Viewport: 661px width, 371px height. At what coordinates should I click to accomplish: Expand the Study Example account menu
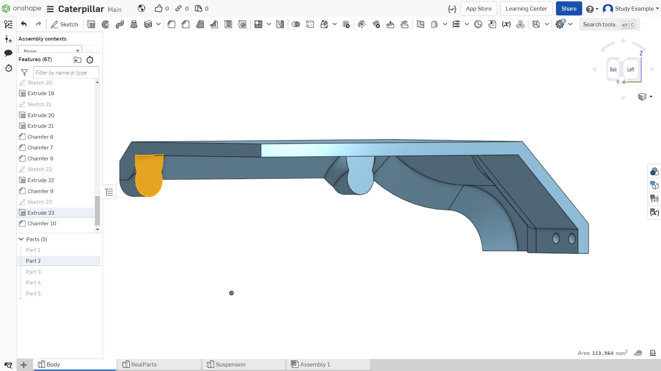631,9
